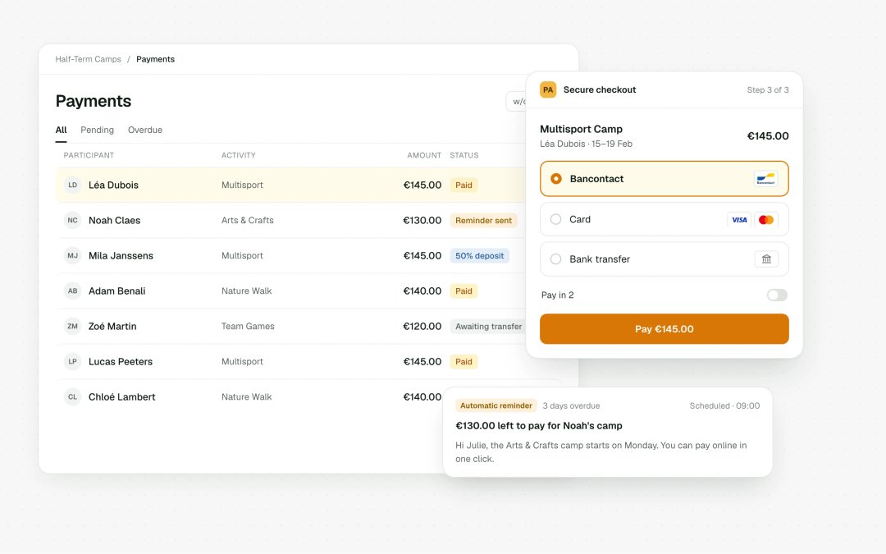The height and width of the screenshot is (554, 886).
Task: Click the Mastercard logo
Action: [766, 220]
